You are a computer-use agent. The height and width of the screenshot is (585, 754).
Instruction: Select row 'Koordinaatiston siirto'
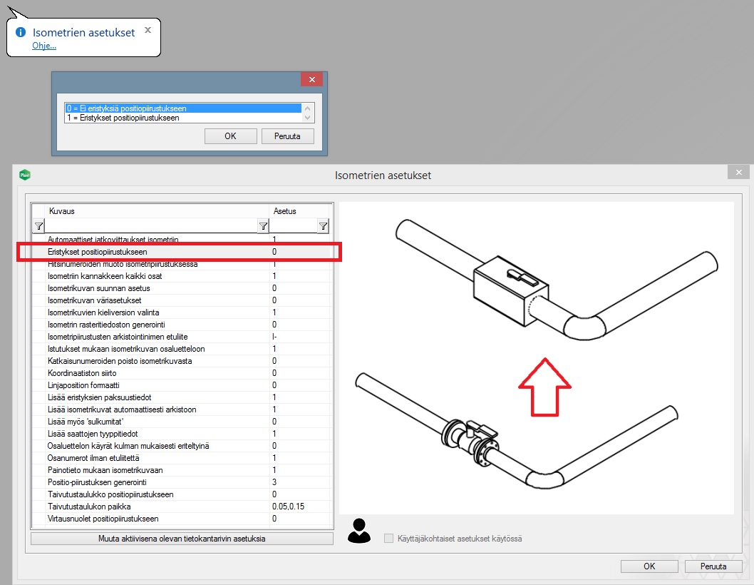click(x=182, y=373)
